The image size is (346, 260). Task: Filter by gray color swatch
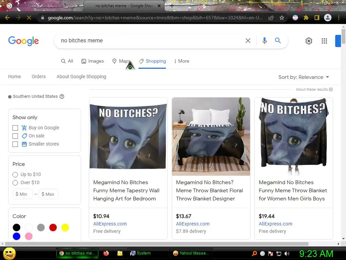pos(41,227)
